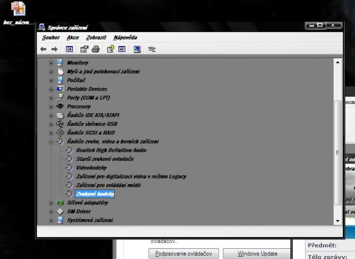Viewport: 355px width, 259px height.
Task: Open the Nápověda menu
Action: (125, 38)
